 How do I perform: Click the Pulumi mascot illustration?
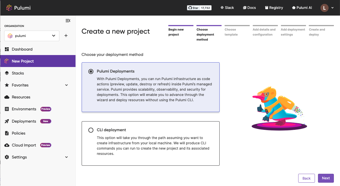279,108
